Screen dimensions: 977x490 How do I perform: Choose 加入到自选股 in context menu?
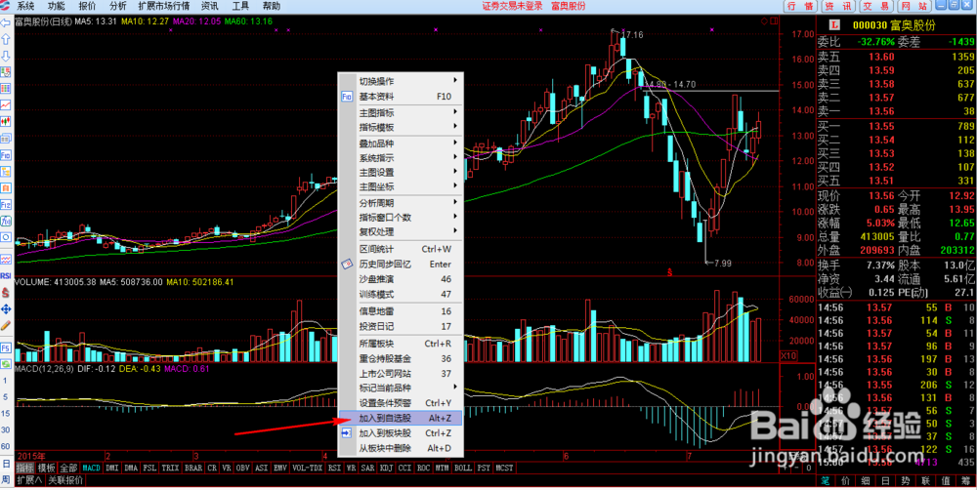coord(402,418)
